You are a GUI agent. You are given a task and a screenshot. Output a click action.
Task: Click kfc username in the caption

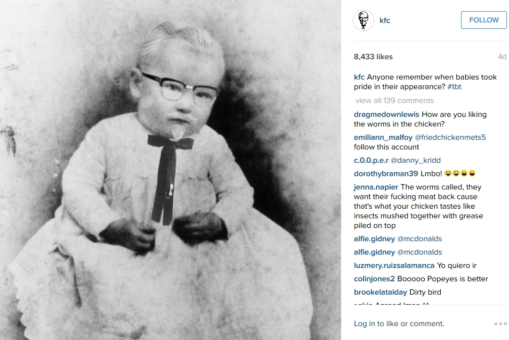[359, 77]
